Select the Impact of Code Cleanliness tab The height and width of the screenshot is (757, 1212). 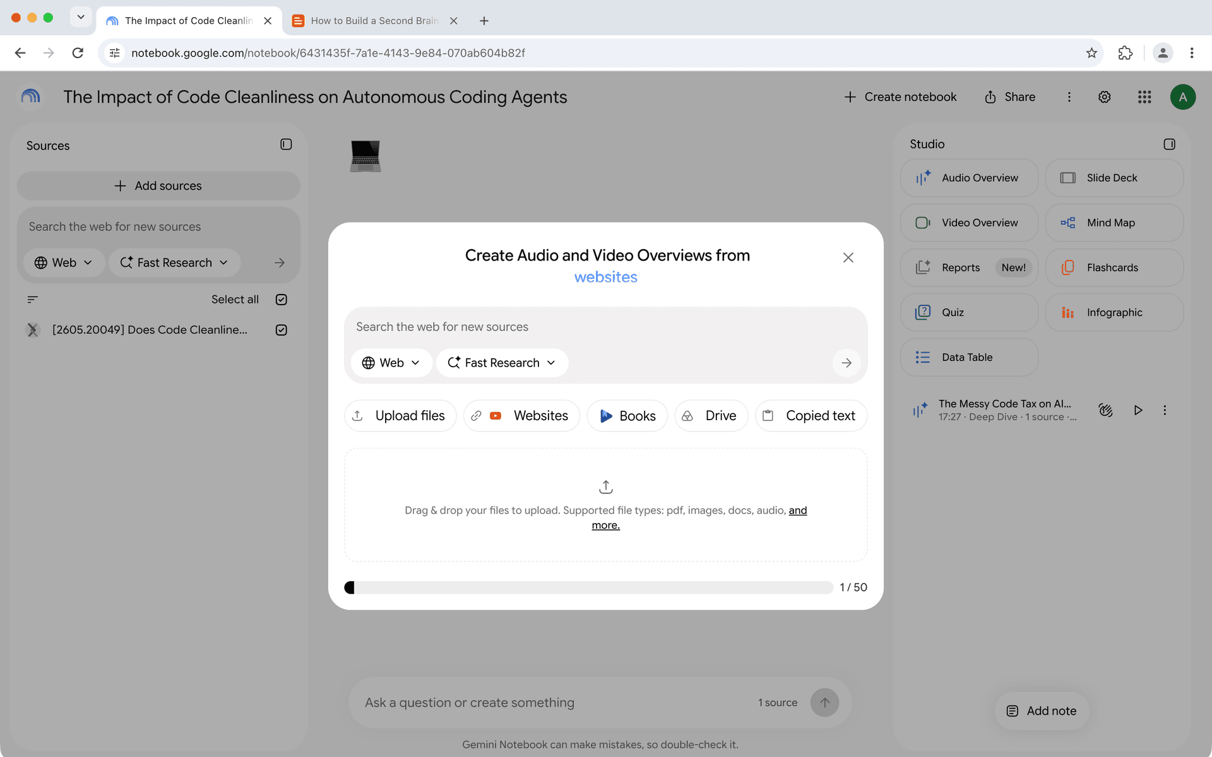point(188,21)
